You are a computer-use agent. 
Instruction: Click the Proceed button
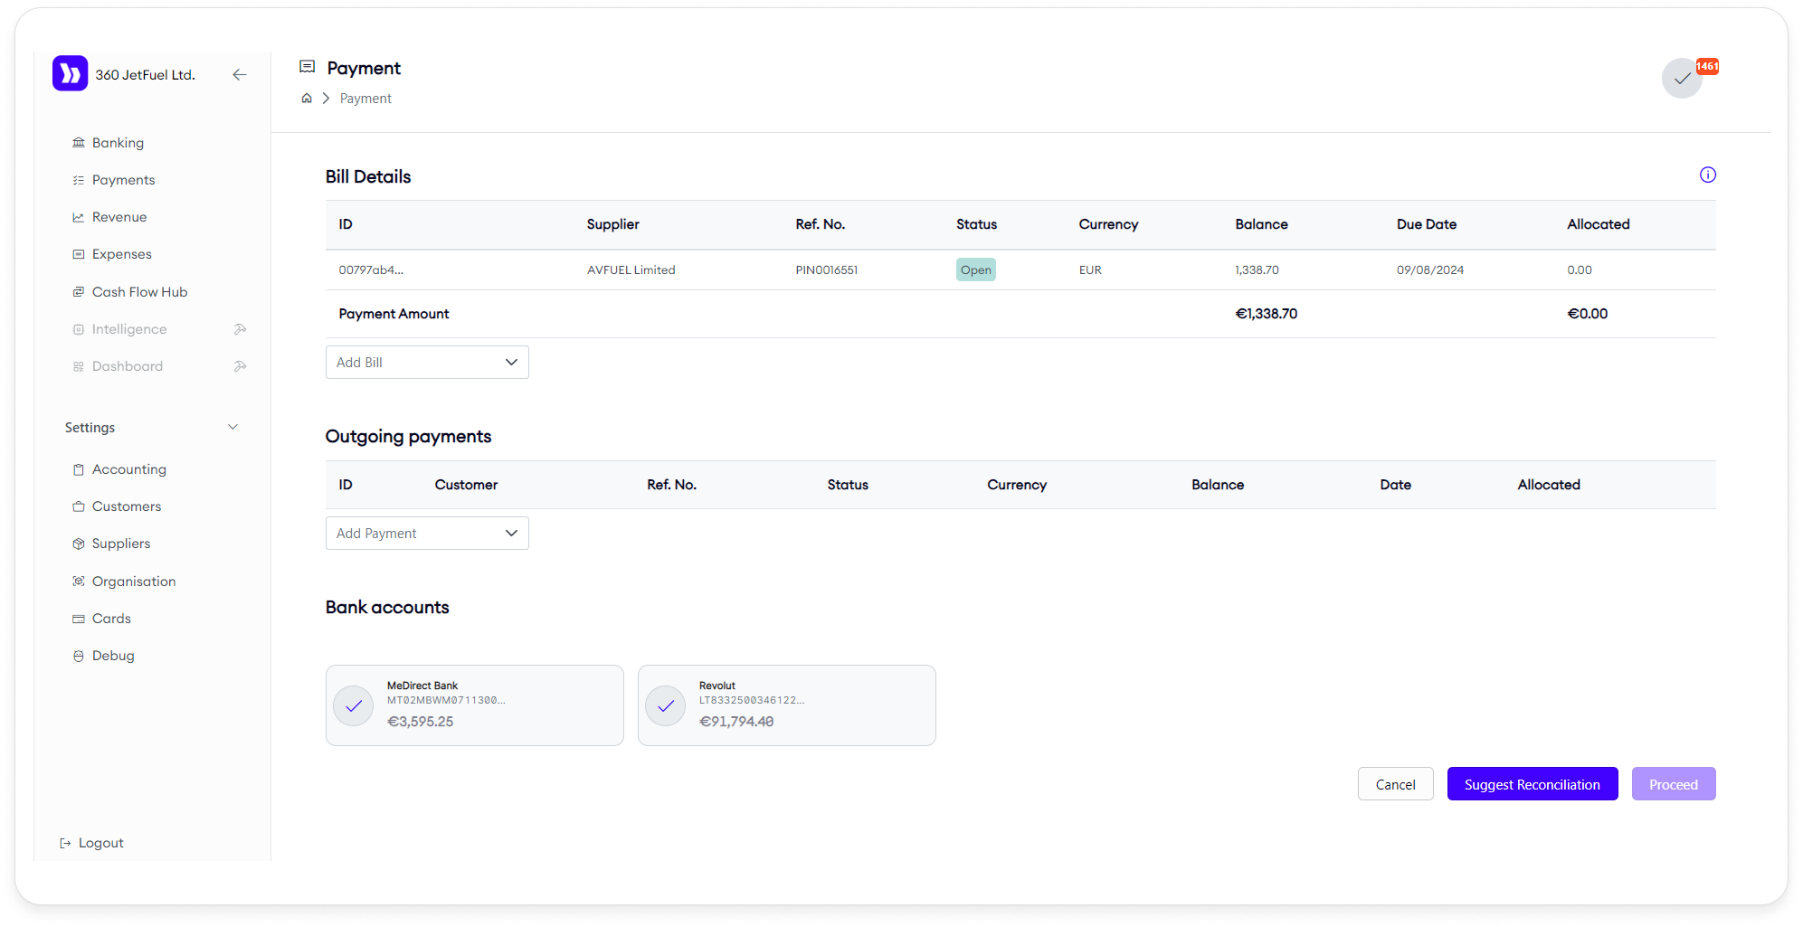[1674, 784]
